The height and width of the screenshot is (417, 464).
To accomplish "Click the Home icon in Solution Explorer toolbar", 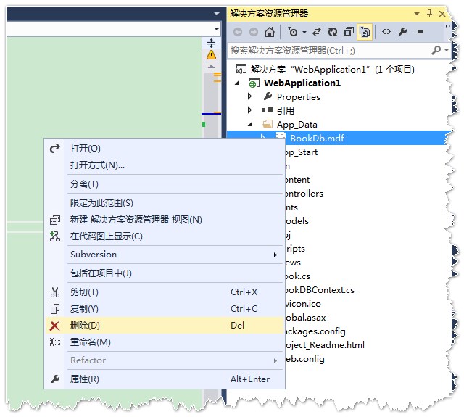I will coord(270,32).
